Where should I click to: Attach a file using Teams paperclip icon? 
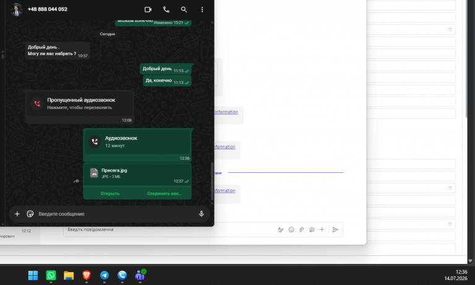(x=301, y=230)
